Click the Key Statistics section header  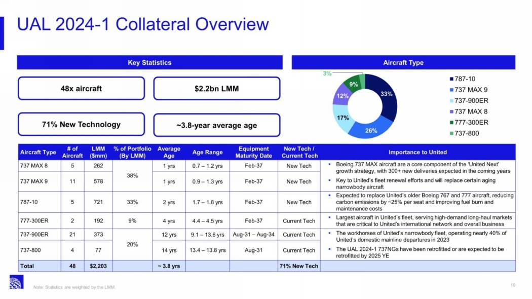[x=149, y=63]
